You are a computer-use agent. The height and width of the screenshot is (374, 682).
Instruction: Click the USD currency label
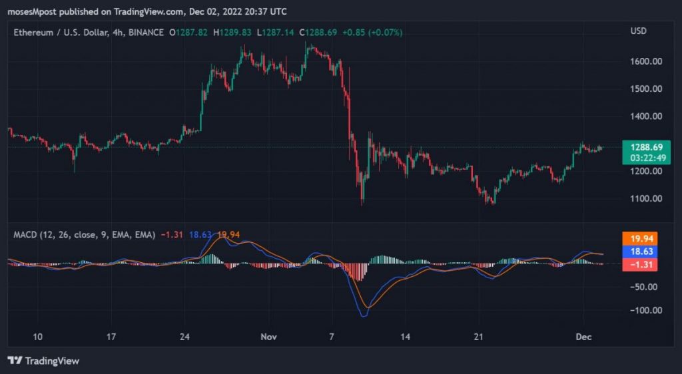pyautogui.click(x=639, y=31)
